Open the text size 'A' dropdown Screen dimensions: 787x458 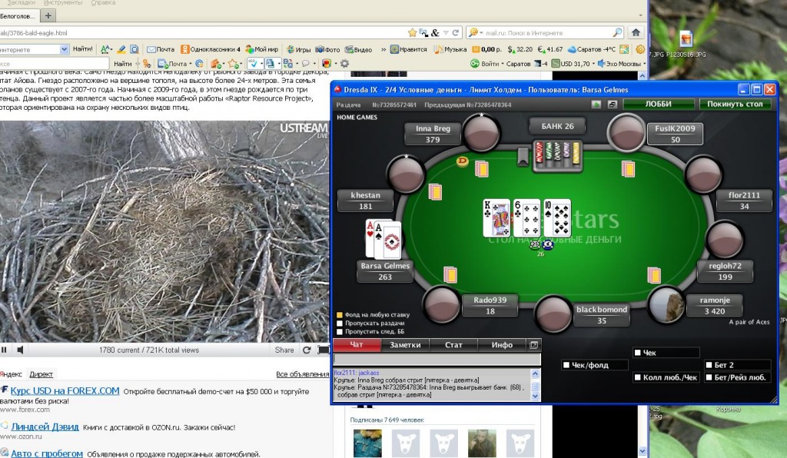[105, 49]
